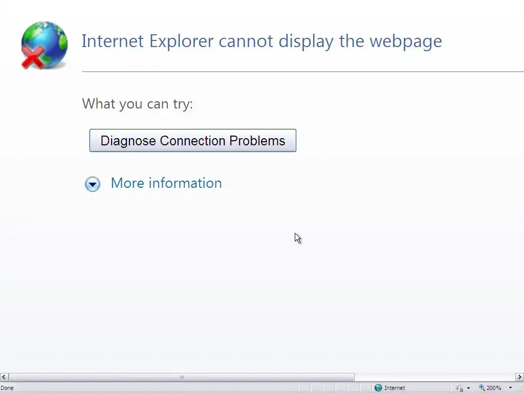Click the zoom magnifier icon in status bar
This screenshot has height=393, width=524.
482,388
